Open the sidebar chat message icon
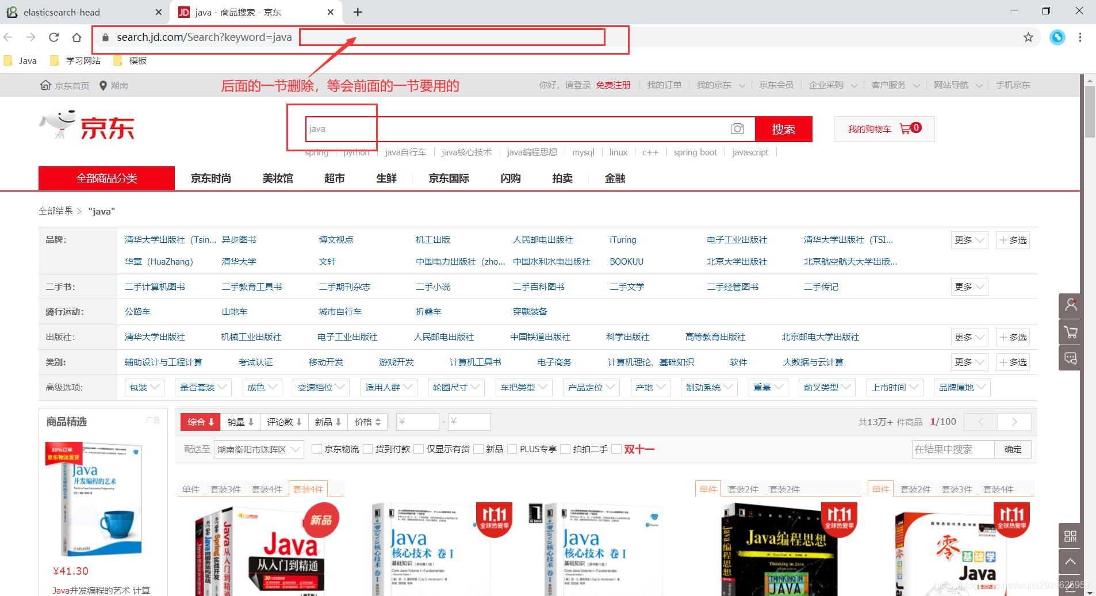The height and width of the screenshot is (596, 1096). tap(1070, 358)
